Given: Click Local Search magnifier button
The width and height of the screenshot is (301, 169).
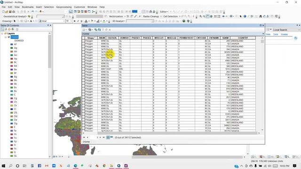Looking at the screenshot, I should (x=296, y=38).
